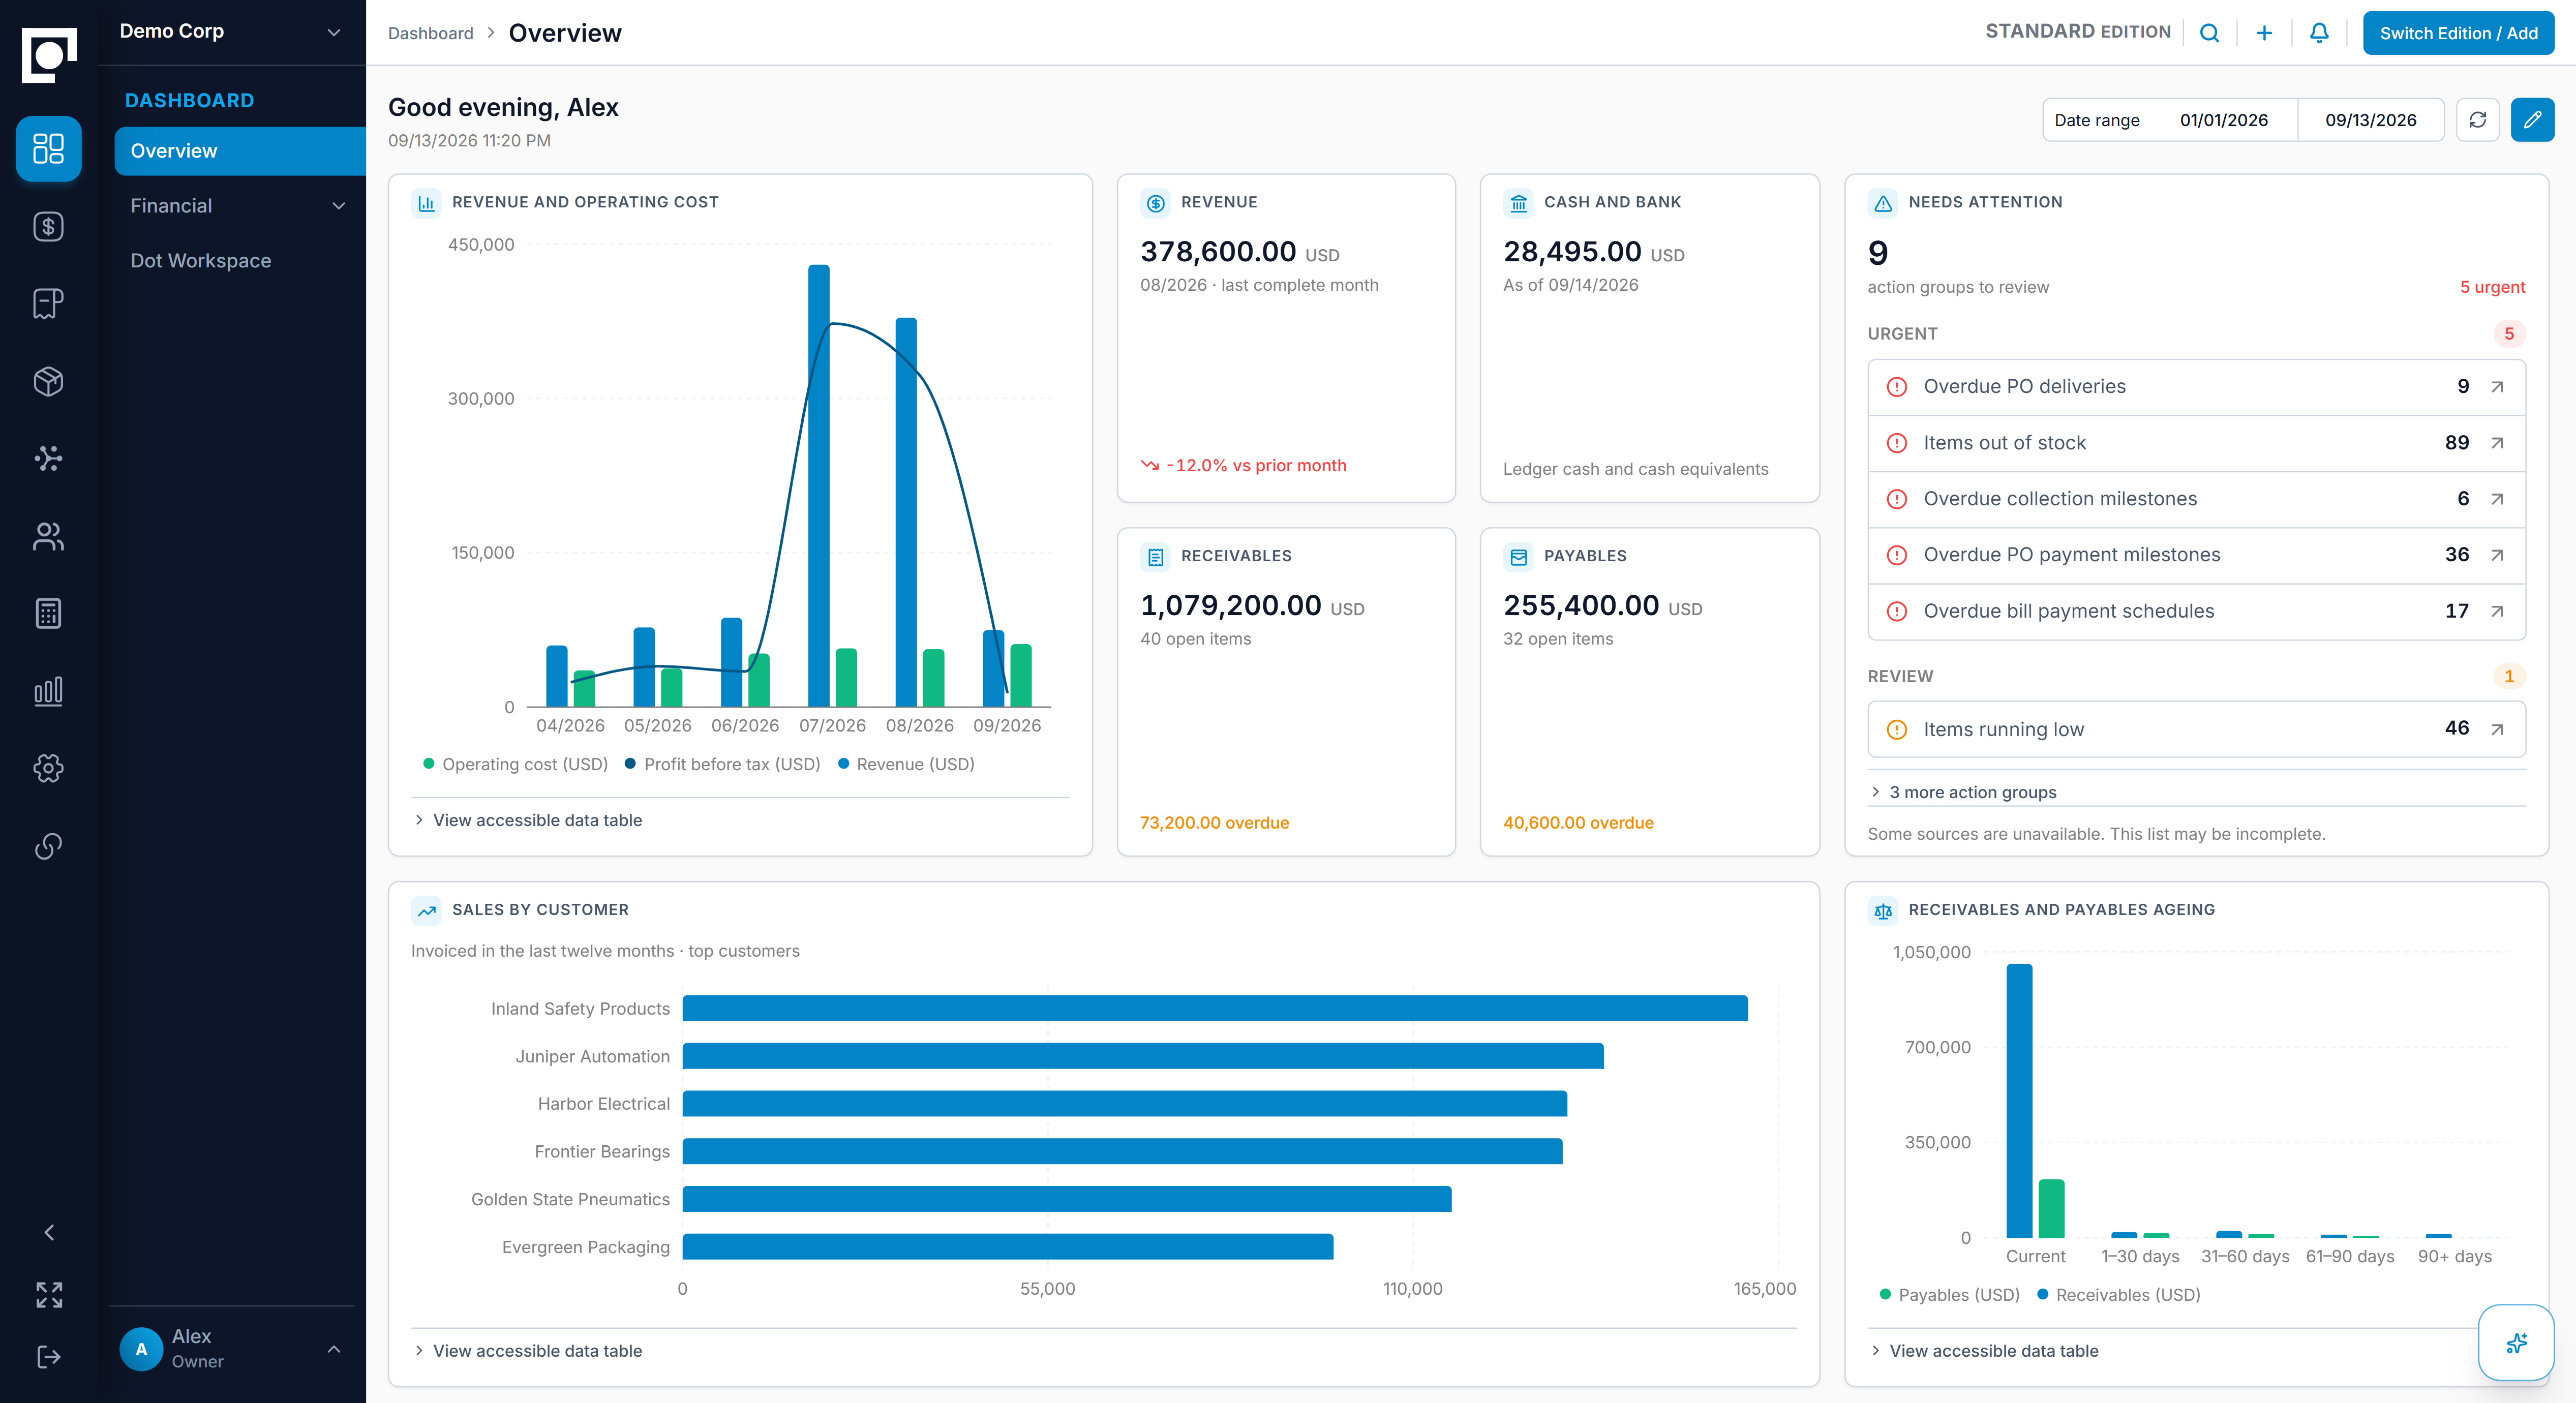The height and width of the screenshot is (1403, 2576).
Task: Expand the Alex Owner user menu
Action: 231,1348
